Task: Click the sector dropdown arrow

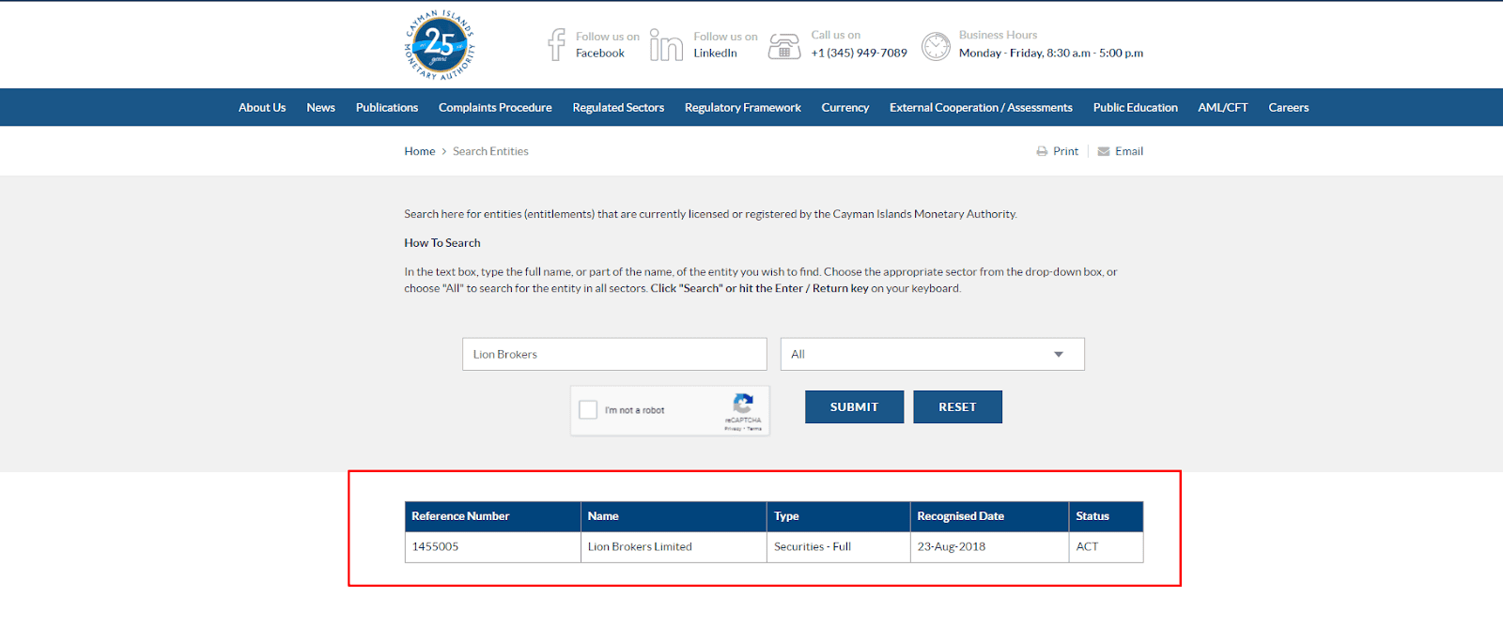Action: point(1059,354)
